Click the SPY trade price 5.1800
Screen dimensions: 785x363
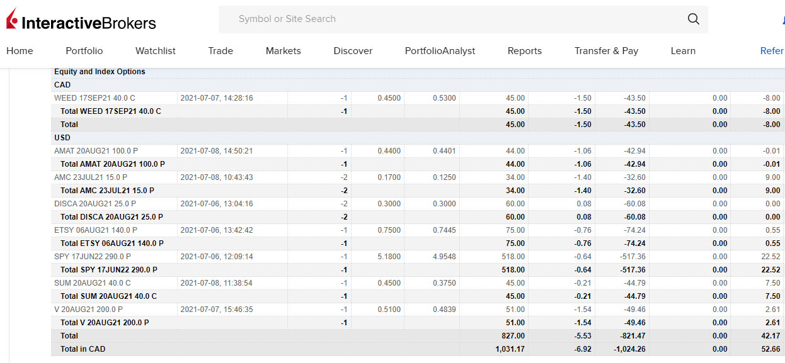(x=389, y=257)
